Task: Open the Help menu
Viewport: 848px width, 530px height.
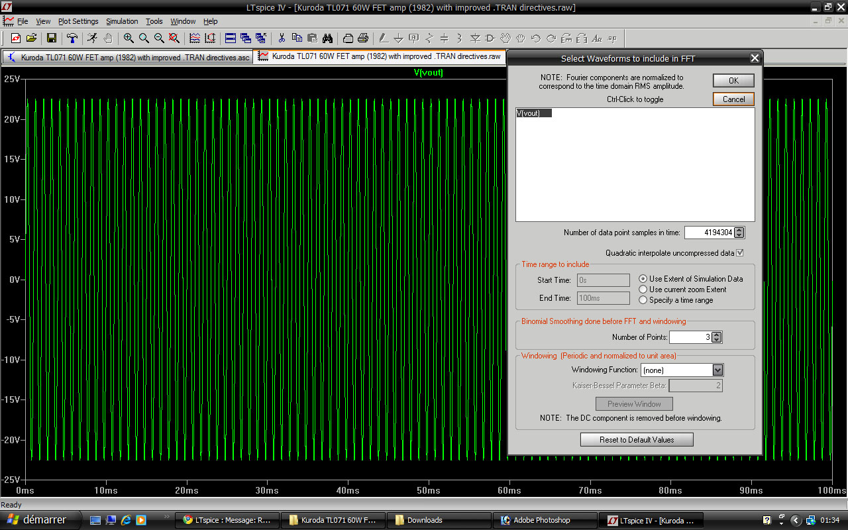Action: pyautogui.click(x=211, y=21)
